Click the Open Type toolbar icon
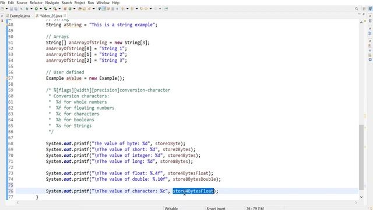Viewport: 373px width, 210px height. point(80,9)
